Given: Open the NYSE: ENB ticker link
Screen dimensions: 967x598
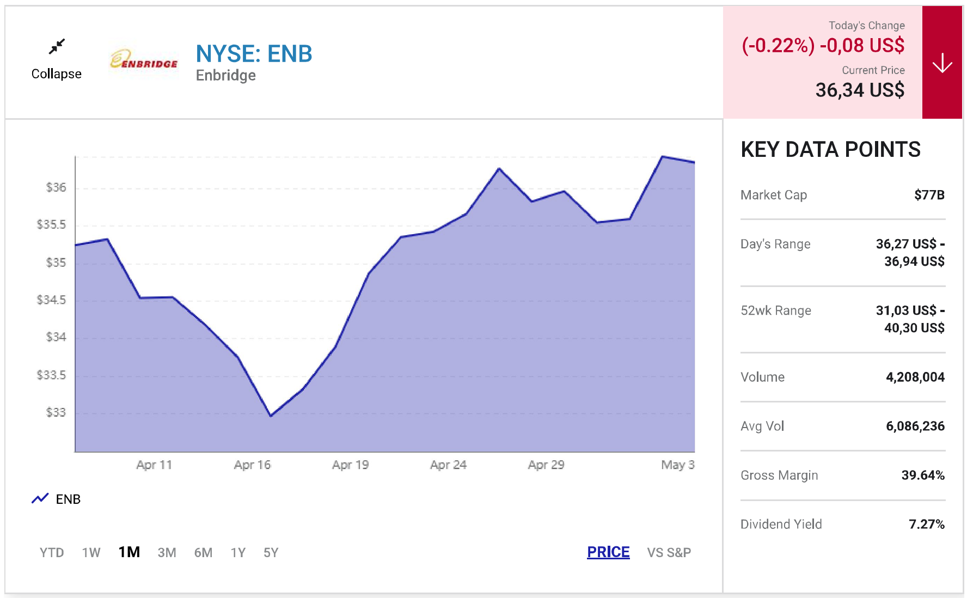Looking at the screenshot, I should pyautogui.click(x=254, y=54).
